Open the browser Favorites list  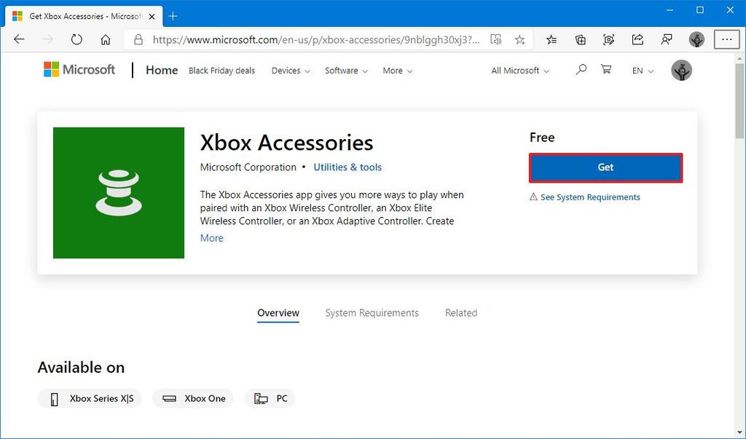(x=550, y=39)
